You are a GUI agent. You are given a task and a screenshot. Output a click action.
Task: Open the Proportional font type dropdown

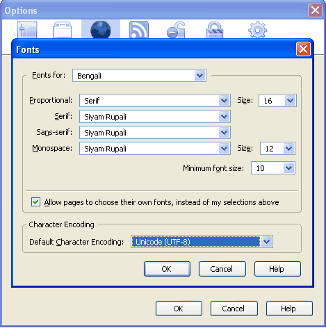click(x=155, y=101)
